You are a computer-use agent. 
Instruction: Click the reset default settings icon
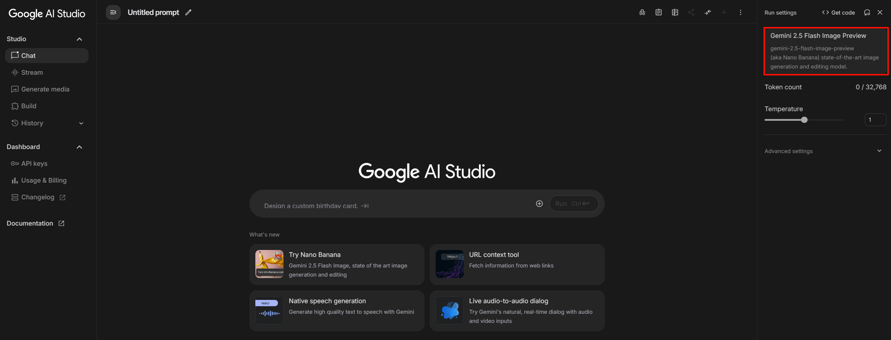pos(867,12)
